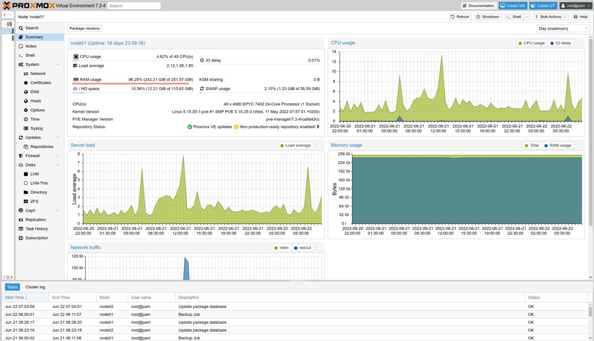This screenshot has width=594, height=341.
Task: Toggle the netout series on Network traffic
Action: (303, 248)
